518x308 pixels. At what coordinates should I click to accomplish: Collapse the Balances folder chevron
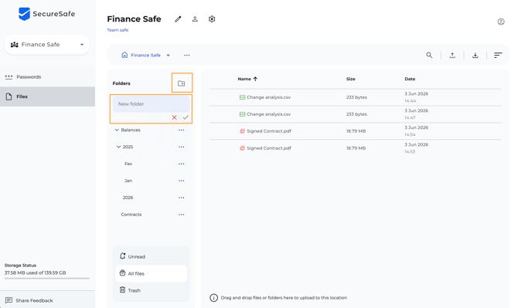(117, 130)
